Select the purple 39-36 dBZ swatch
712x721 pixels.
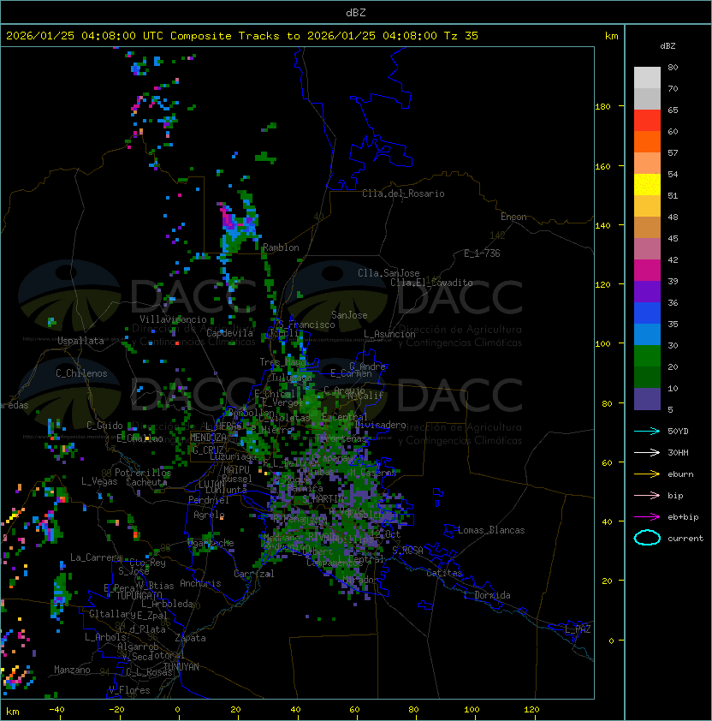tap(647, 292)
